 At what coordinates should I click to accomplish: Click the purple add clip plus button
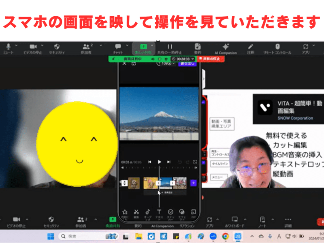193,183
